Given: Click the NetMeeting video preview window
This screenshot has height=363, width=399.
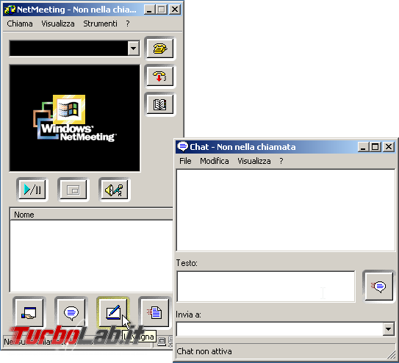Looking at the screenshot, I should tap(75, 118).
